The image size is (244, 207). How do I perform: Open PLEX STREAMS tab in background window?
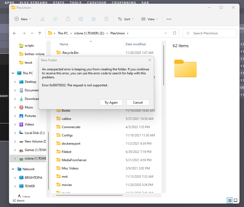click(34, 2)
